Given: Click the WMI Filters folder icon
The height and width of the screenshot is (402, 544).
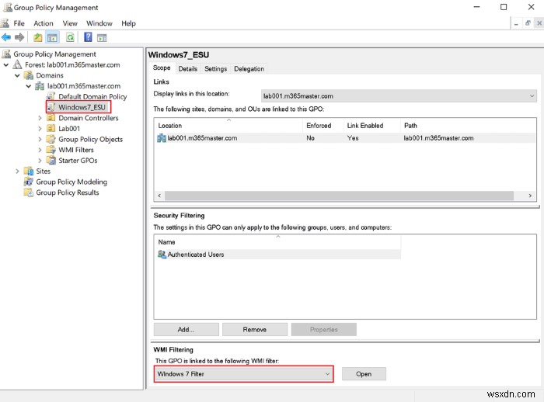Looking at the screenshot, I should click(51, 150).
